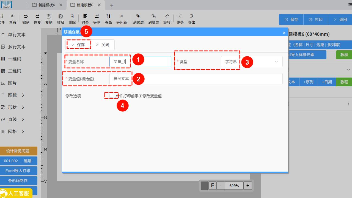Click the Delete (删除) trash icon
352x198 pixels.
pos(72,16)
